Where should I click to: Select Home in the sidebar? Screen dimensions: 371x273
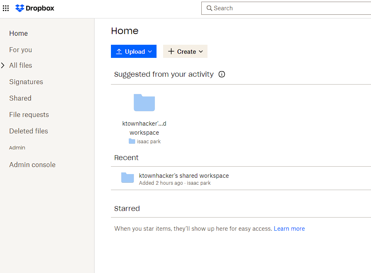[x=18, y=33]
